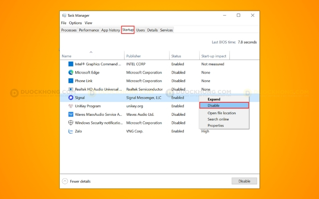The width and height of the screenshot is (319, 199).
Task: Open the Services tab
Action: pos(166,30)
